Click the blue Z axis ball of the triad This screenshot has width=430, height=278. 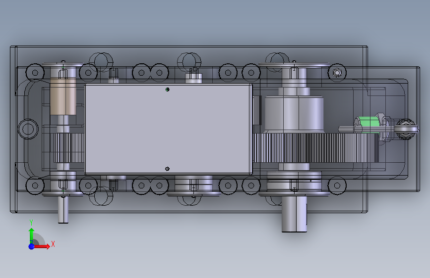click(x=31, y=246)
